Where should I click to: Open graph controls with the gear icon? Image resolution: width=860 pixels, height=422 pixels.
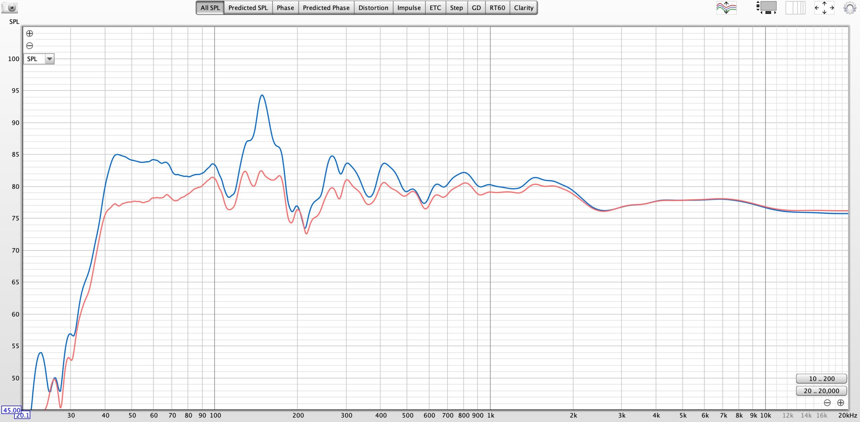(x=850, y=7)
